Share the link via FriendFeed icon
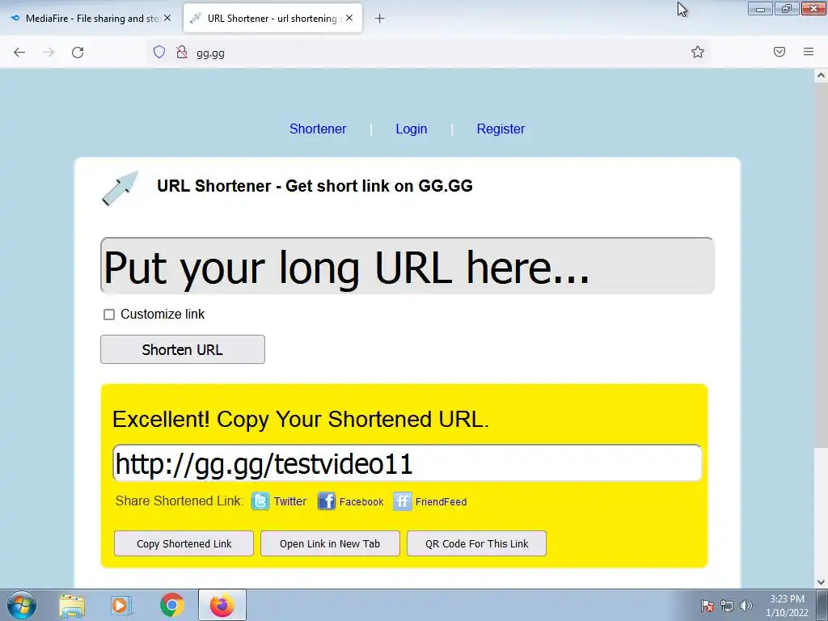This screenshot has width=828, height=621. click(403, 501)
